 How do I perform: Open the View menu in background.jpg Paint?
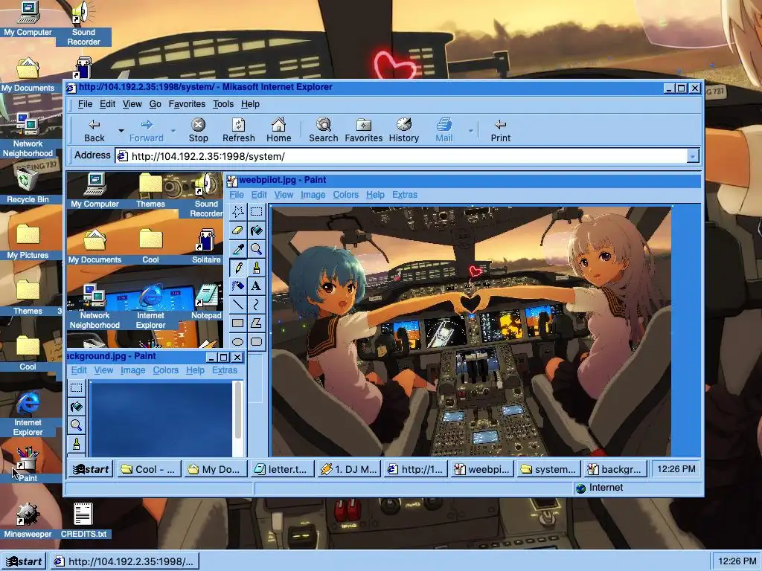[103, 370]
